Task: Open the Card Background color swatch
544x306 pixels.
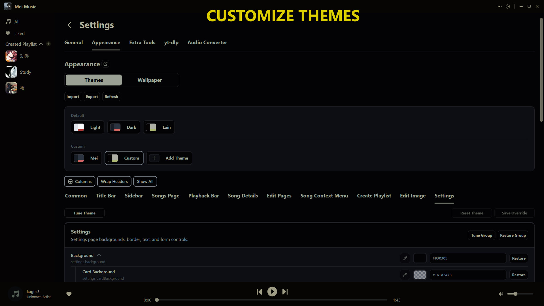Action: click(x=420, y=275)
